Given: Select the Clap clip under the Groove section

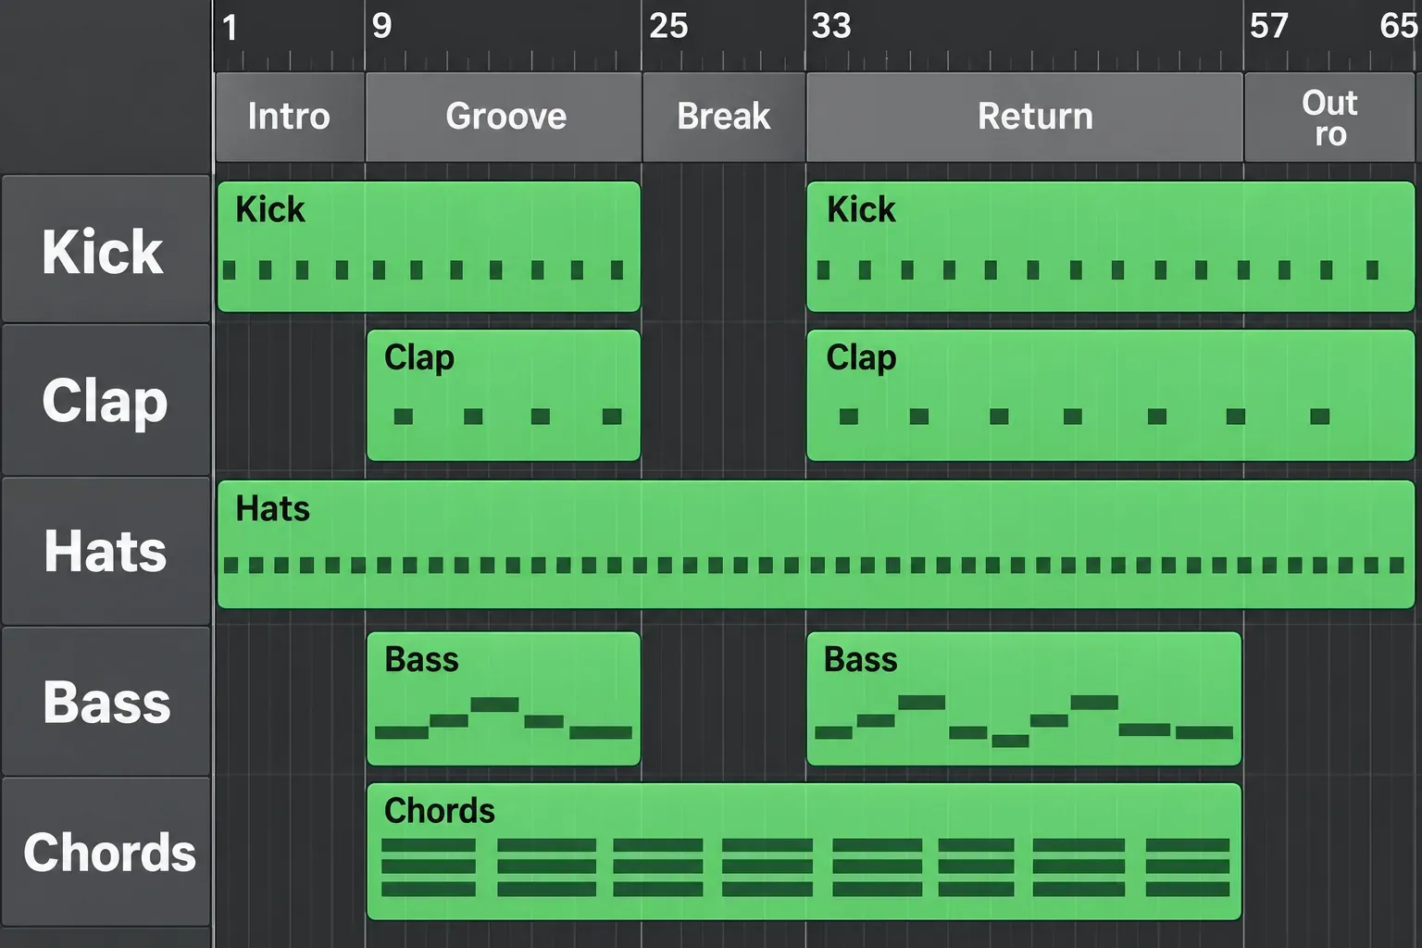Looking at the screenshot, I should pos(504,395).
